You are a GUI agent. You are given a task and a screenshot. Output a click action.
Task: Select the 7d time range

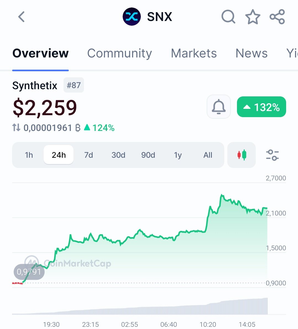click(88, 155)
